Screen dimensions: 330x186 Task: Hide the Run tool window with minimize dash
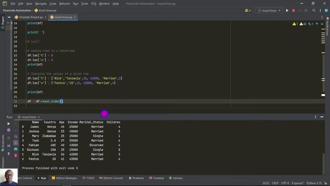pyautogui.click(x=322, y=117)
